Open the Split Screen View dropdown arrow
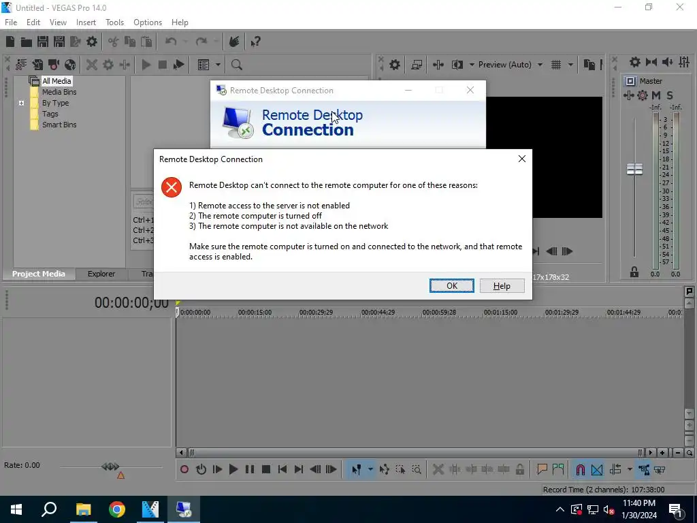Image resolution: width=697 pixels, height=523 pixels. (x=472, y=65)
